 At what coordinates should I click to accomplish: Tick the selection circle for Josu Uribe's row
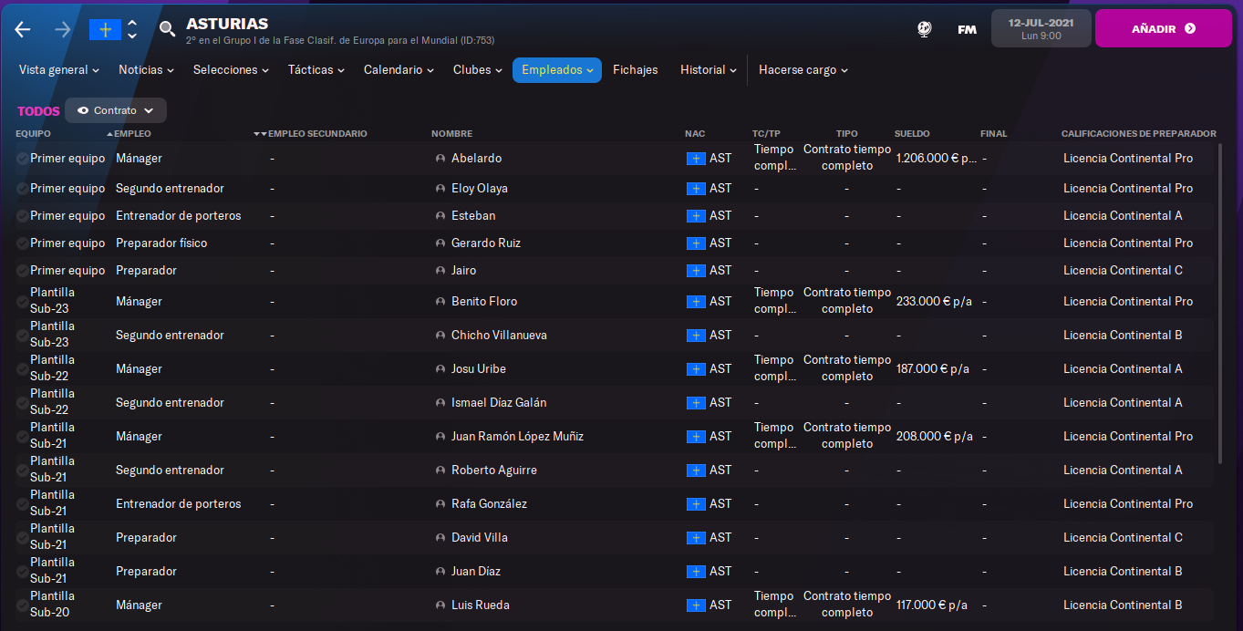tap(22, 369)
